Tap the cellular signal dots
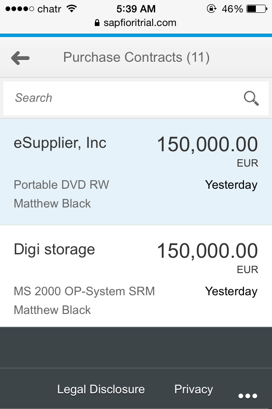The height and width of the screenshot is (409, 272). click(x=20, y=9)
